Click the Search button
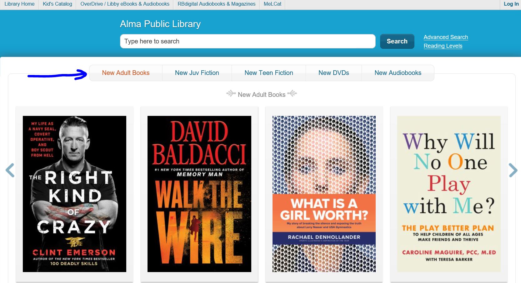The image size is (521, 283). tap(397, 41)
